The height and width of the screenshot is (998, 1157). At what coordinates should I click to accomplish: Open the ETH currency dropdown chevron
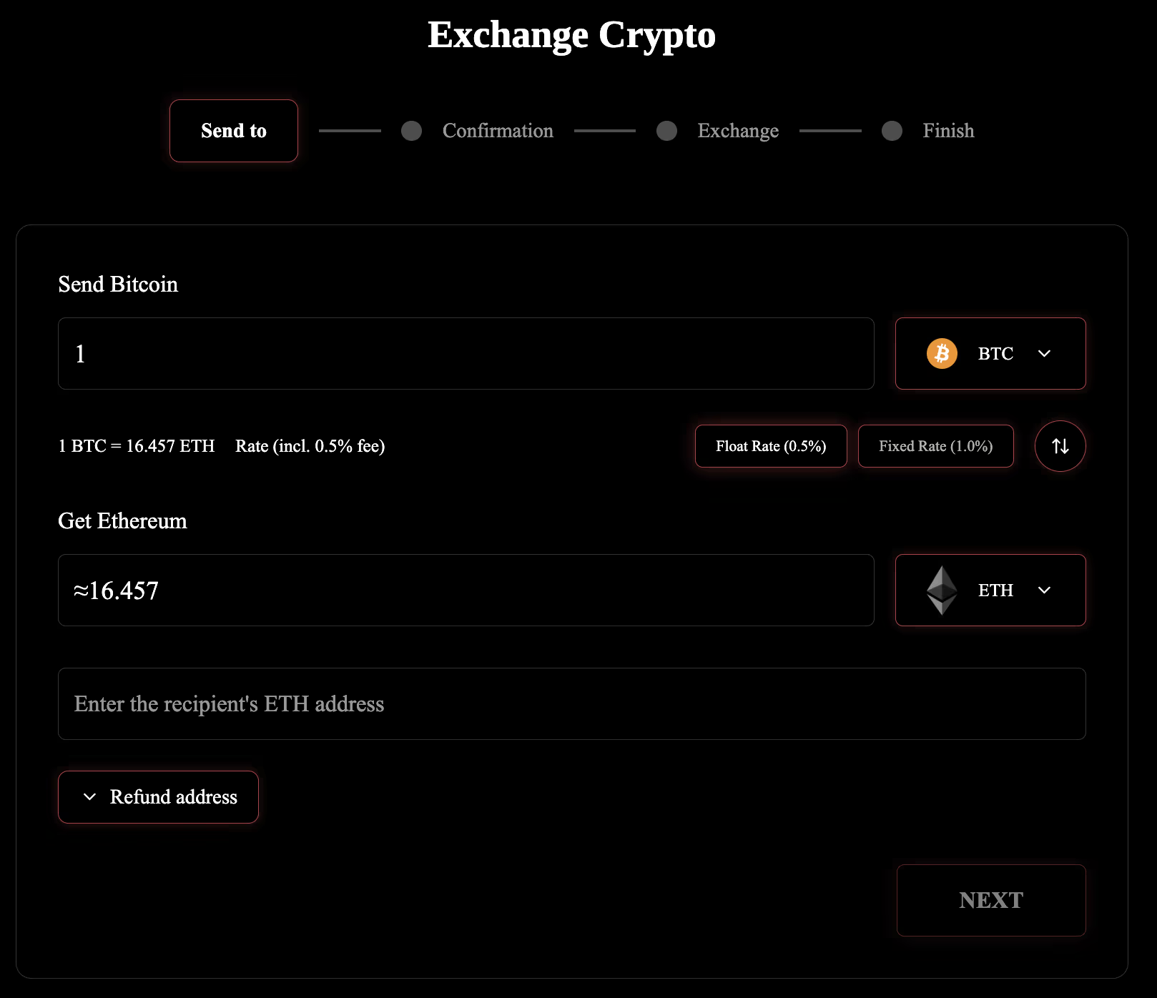(1044, 590)
